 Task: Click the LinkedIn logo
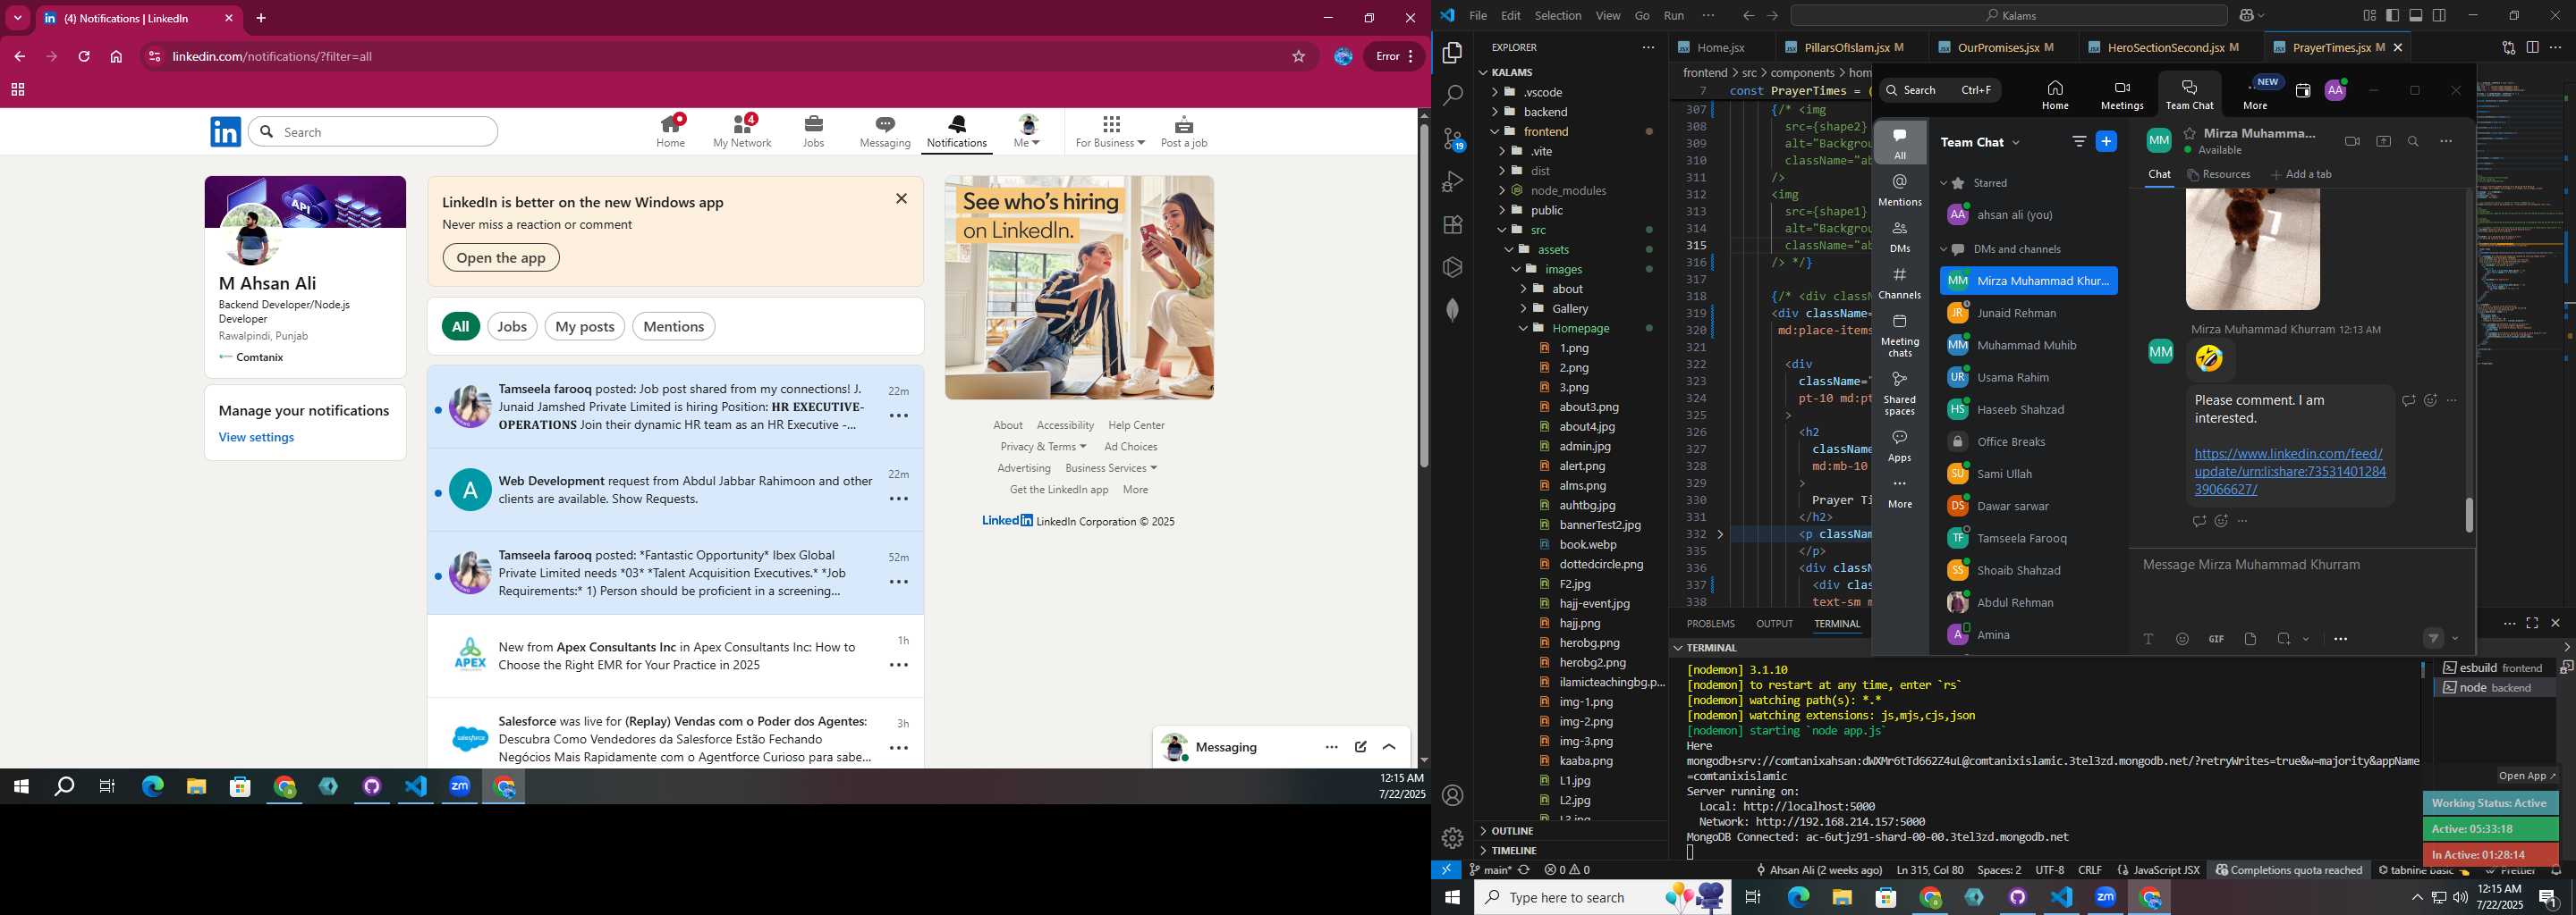click(x=226, y=130)
